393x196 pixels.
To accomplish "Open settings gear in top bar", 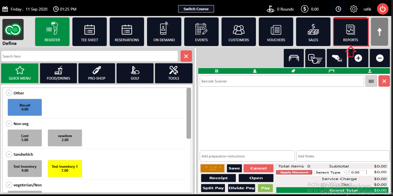I will pyautogui.click(x=354, y=9).
